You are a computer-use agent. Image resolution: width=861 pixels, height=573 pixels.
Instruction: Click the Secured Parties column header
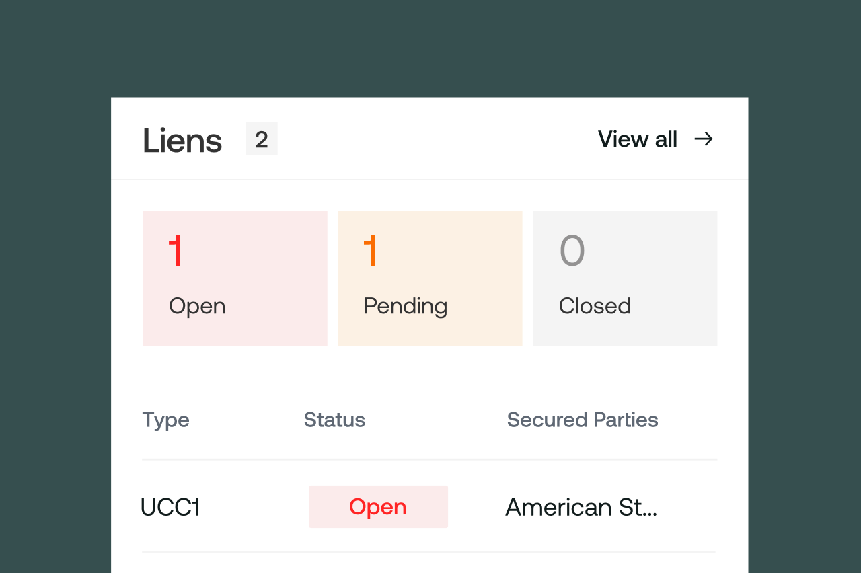click(583, 420)
